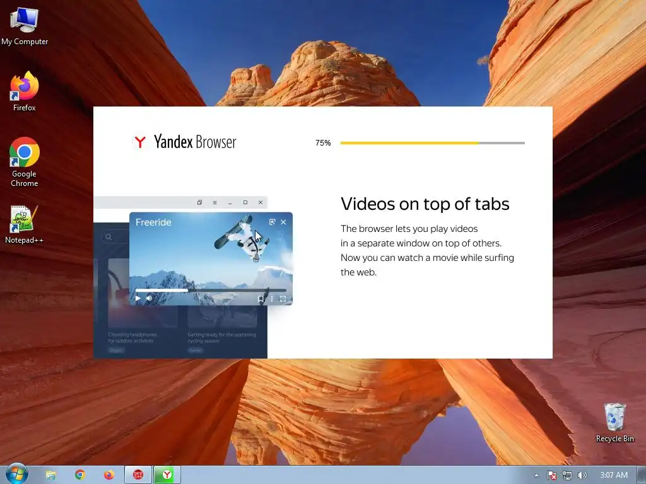The height and width of the screenshot is (484, 646).
Task: Select the Recycle Bin icon
Action: (x=614, y=422)
